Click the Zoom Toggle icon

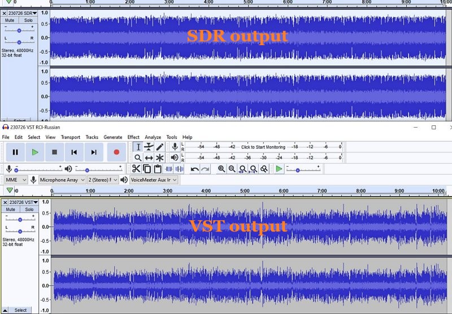pyautogui.click(x=264, y=169)
